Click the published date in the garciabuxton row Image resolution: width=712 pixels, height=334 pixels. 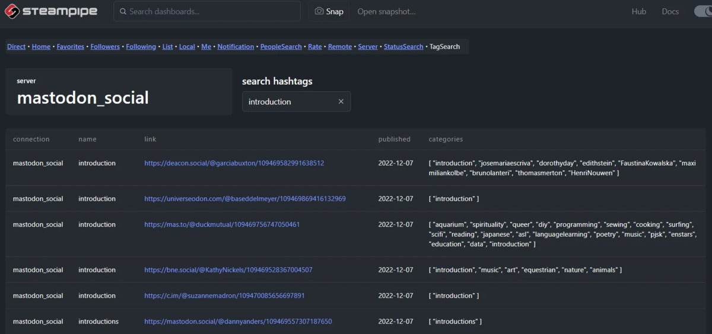click(396, 163)
